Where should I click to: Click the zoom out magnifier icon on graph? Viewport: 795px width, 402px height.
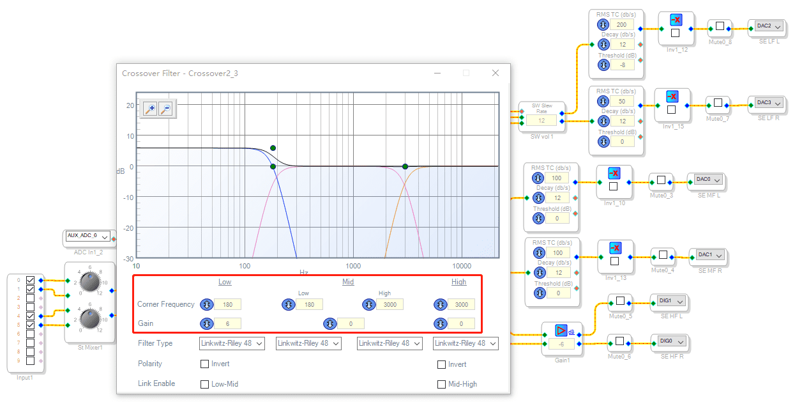pos(165,109)
